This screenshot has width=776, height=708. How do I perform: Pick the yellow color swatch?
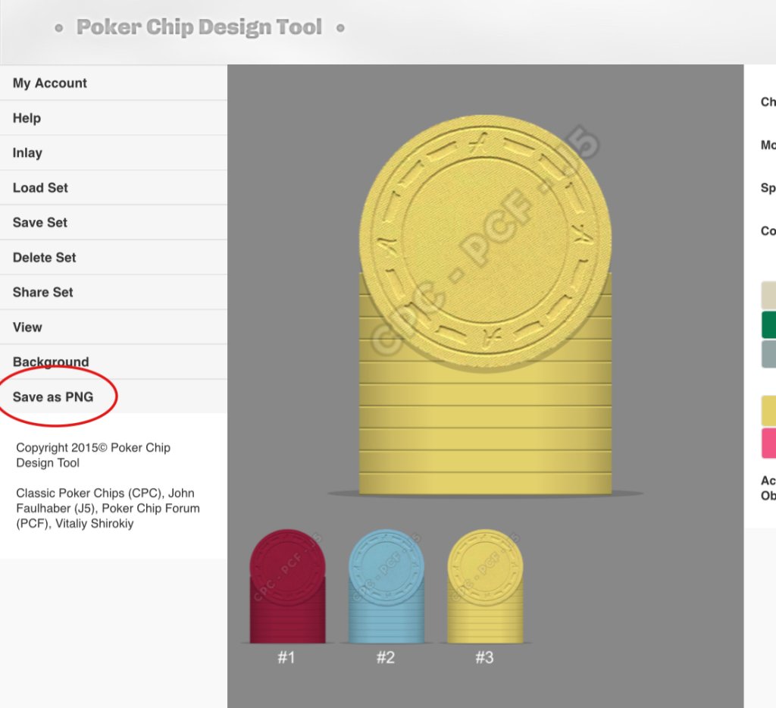point(768,411)
